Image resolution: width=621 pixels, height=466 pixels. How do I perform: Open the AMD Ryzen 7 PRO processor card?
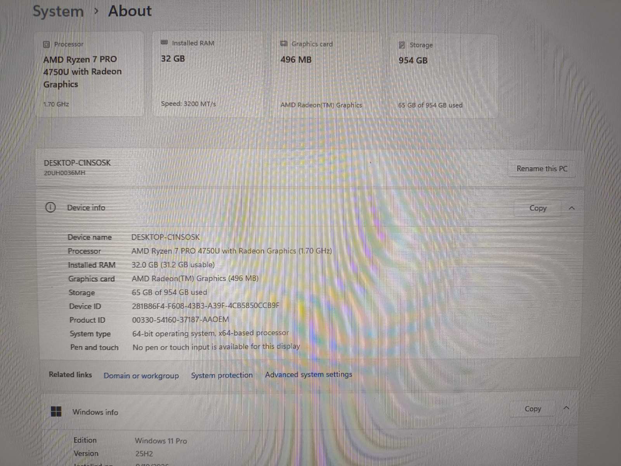point(90,74)
